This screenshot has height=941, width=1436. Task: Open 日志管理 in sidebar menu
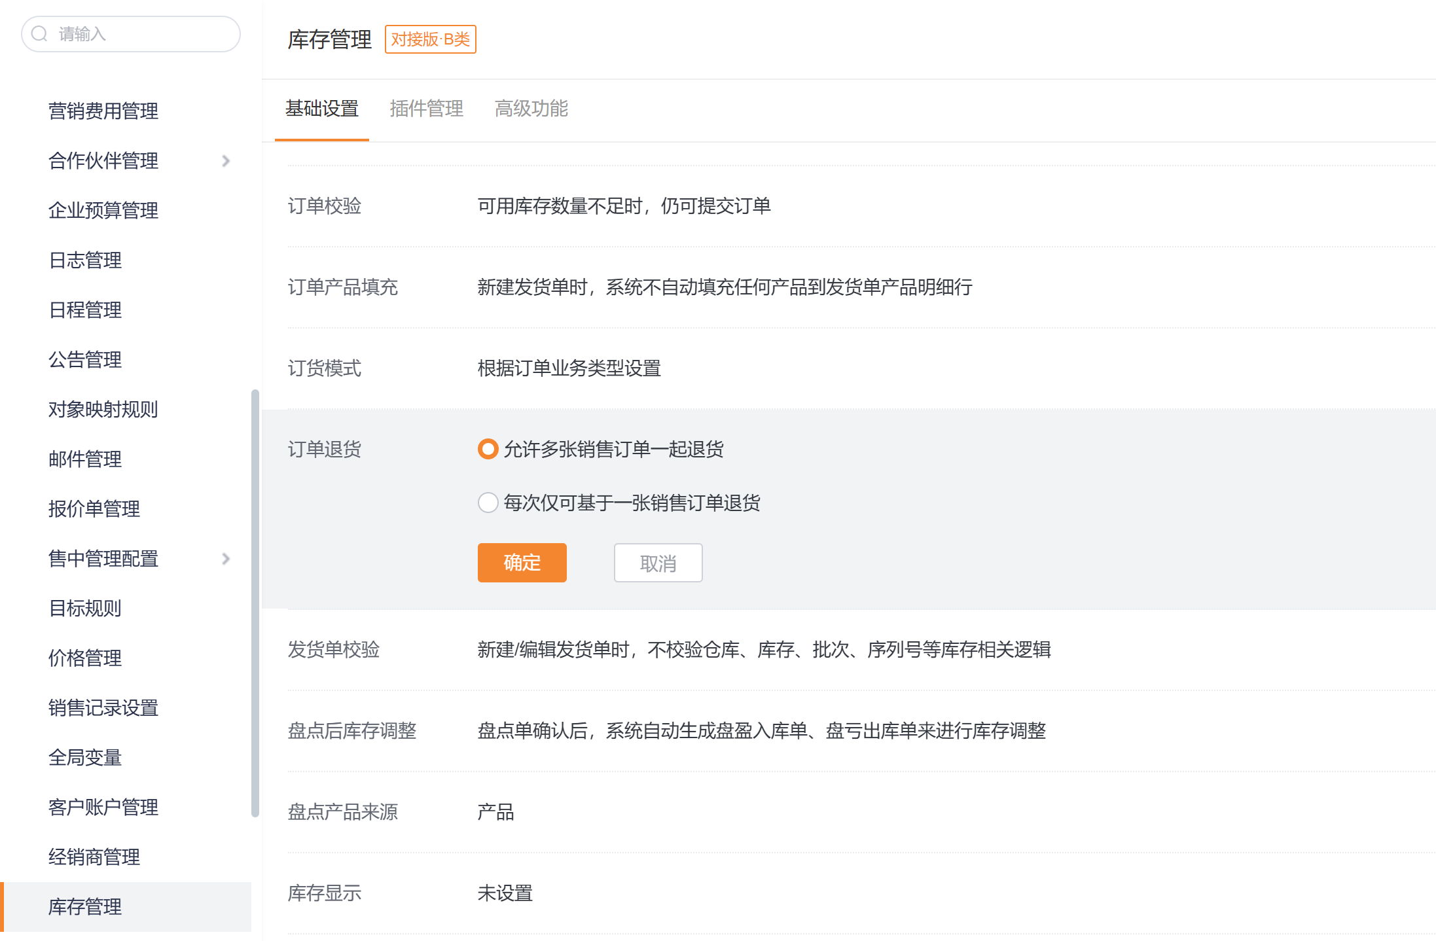(x=85, y=260)
